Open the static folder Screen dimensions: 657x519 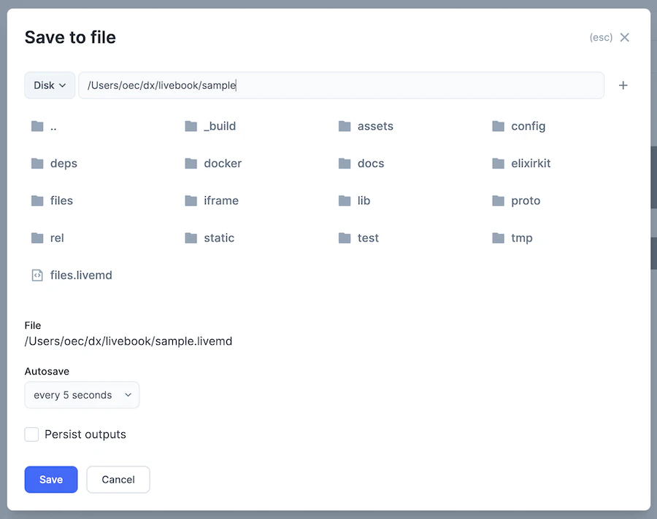point(210,238)
